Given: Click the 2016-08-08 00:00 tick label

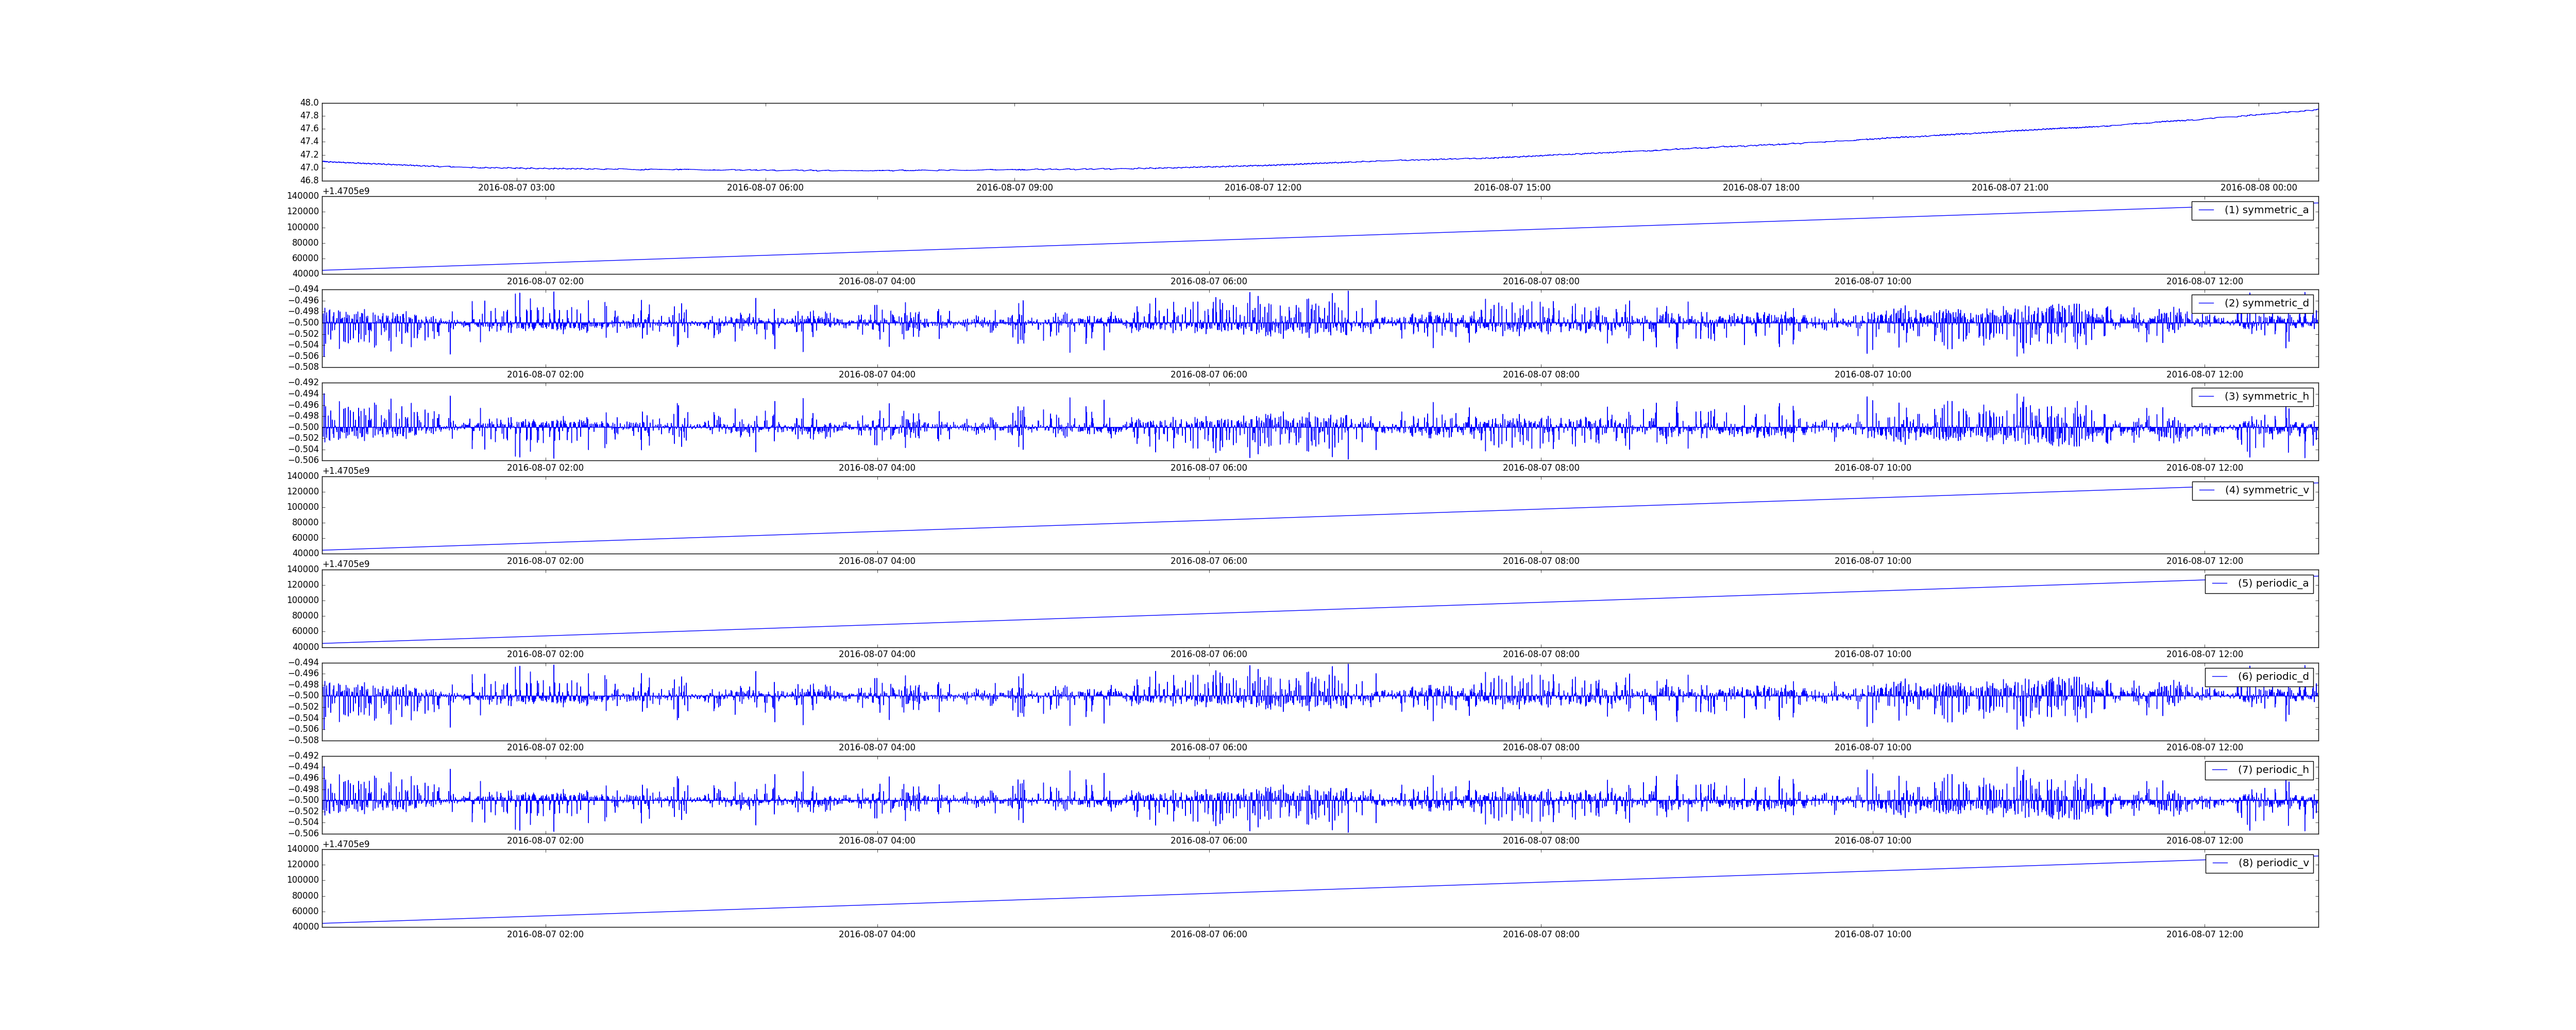Looking at the screenshot, I should pos(2259,188).
